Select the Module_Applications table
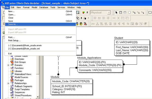 100,66
